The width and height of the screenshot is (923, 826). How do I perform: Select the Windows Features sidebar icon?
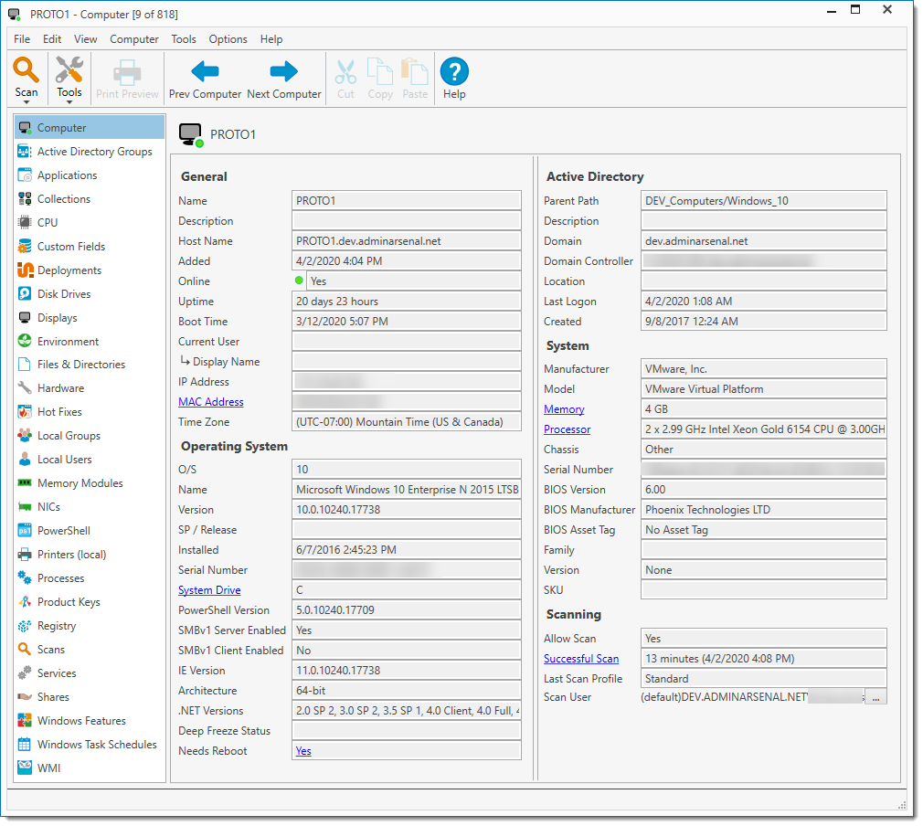(x=25, y=721)
